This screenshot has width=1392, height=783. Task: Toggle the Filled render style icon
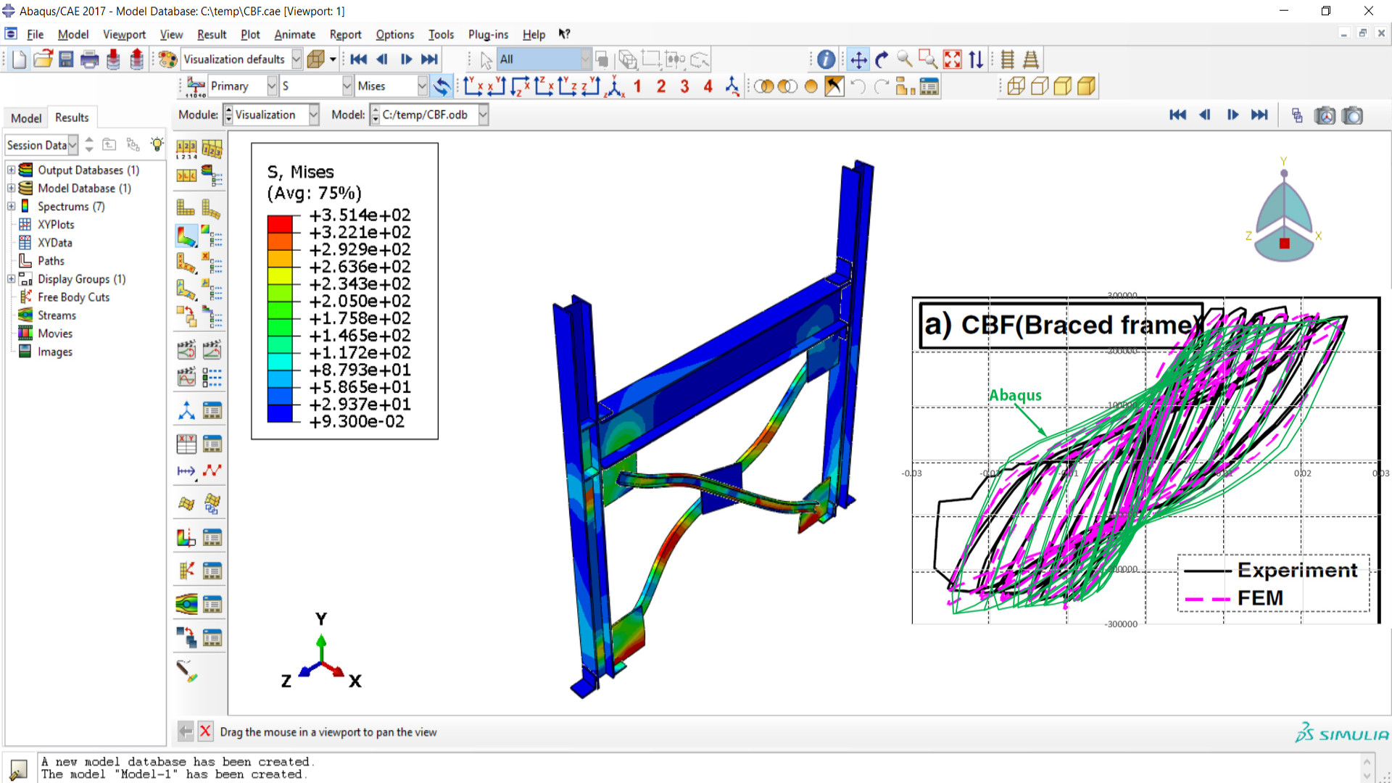tap(1062, 87)
